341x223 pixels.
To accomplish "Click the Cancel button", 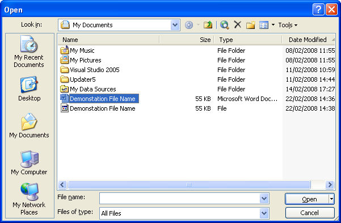I will [x=310, y=213].
